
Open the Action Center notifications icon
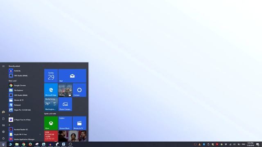(x=257, y=144)
